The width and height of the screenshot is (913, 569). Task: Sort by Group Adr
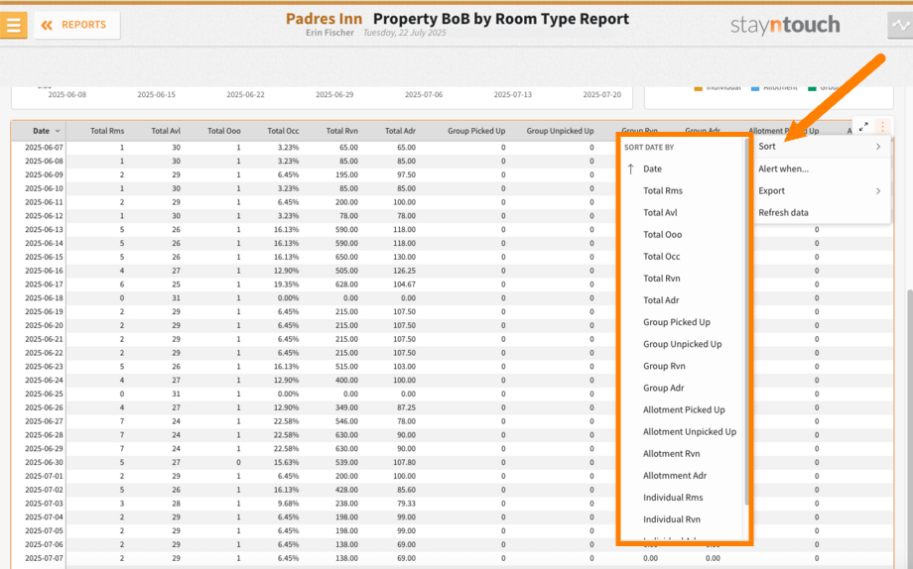coord(664,388)
